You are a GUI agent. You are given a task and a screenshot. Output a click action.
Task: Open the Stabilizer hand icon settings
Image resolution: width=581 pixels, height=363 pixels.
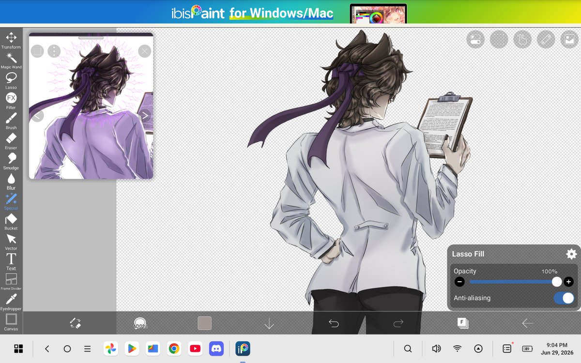[522, 40]
